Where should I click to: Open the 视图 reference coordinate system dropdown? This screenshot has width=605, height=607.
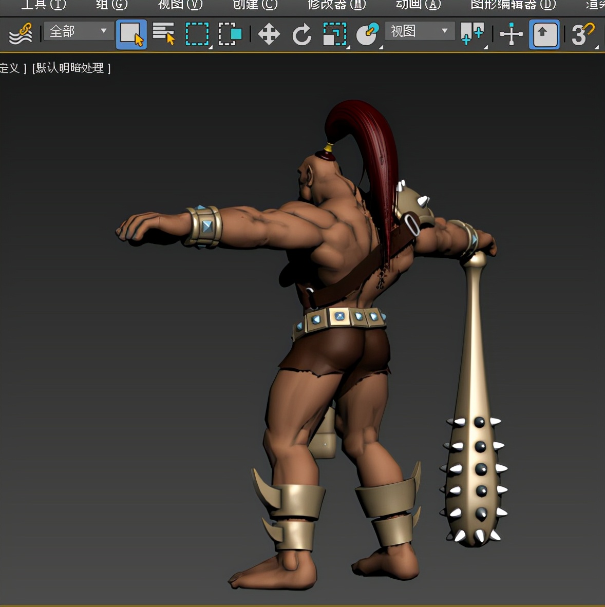[419, 31]
